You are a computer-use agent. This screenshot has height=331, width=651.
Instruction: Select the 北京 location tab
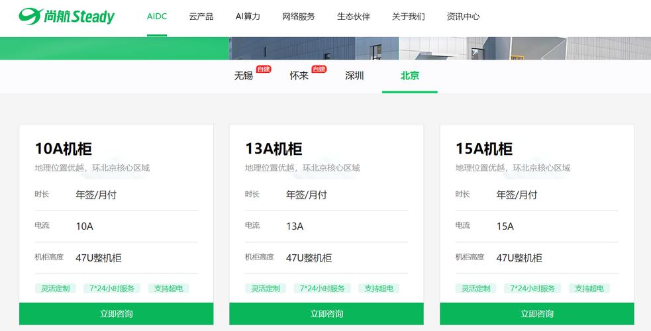click(x=410, y=75)
